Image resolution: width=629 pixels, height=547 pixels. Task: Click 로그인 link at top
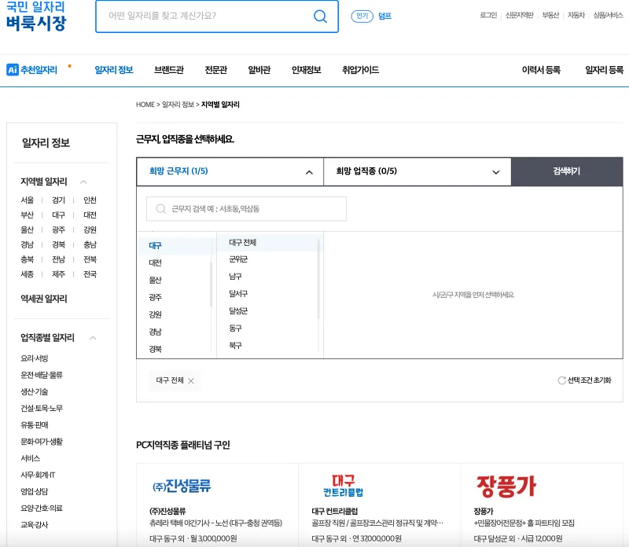488,15
